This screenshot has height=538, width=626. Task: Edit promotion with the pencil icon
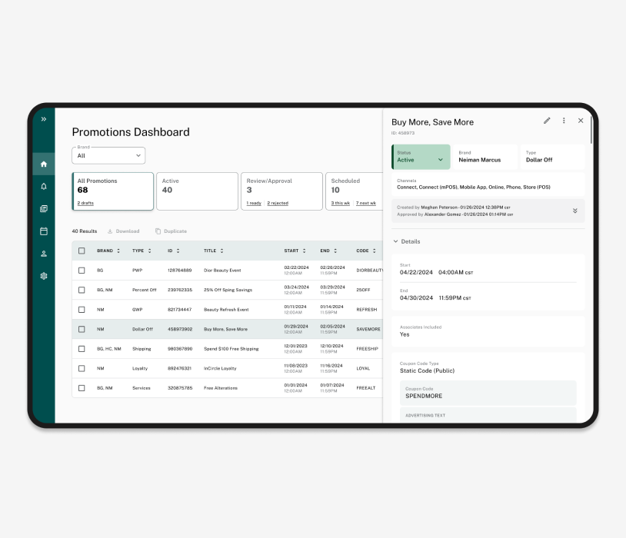[x=547, y=121]
